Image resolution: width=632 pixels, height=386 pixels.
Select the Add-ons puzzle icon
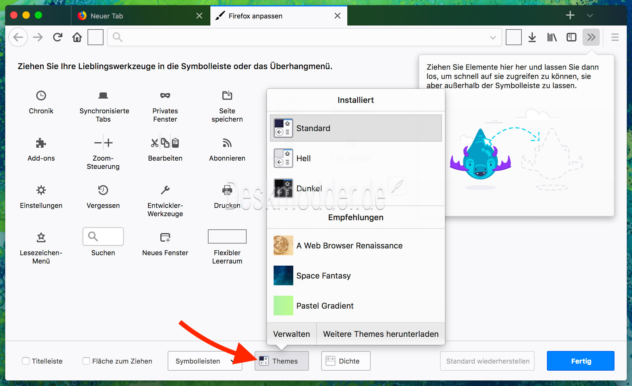click(41, 143)
